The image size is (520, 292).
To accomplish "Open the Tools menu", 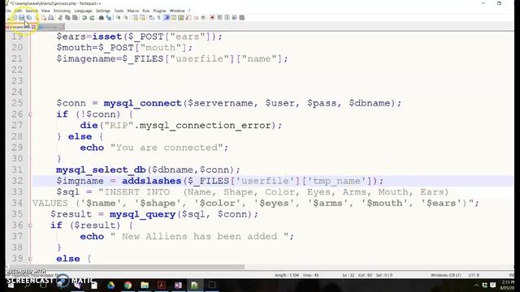I will (119, 11).
